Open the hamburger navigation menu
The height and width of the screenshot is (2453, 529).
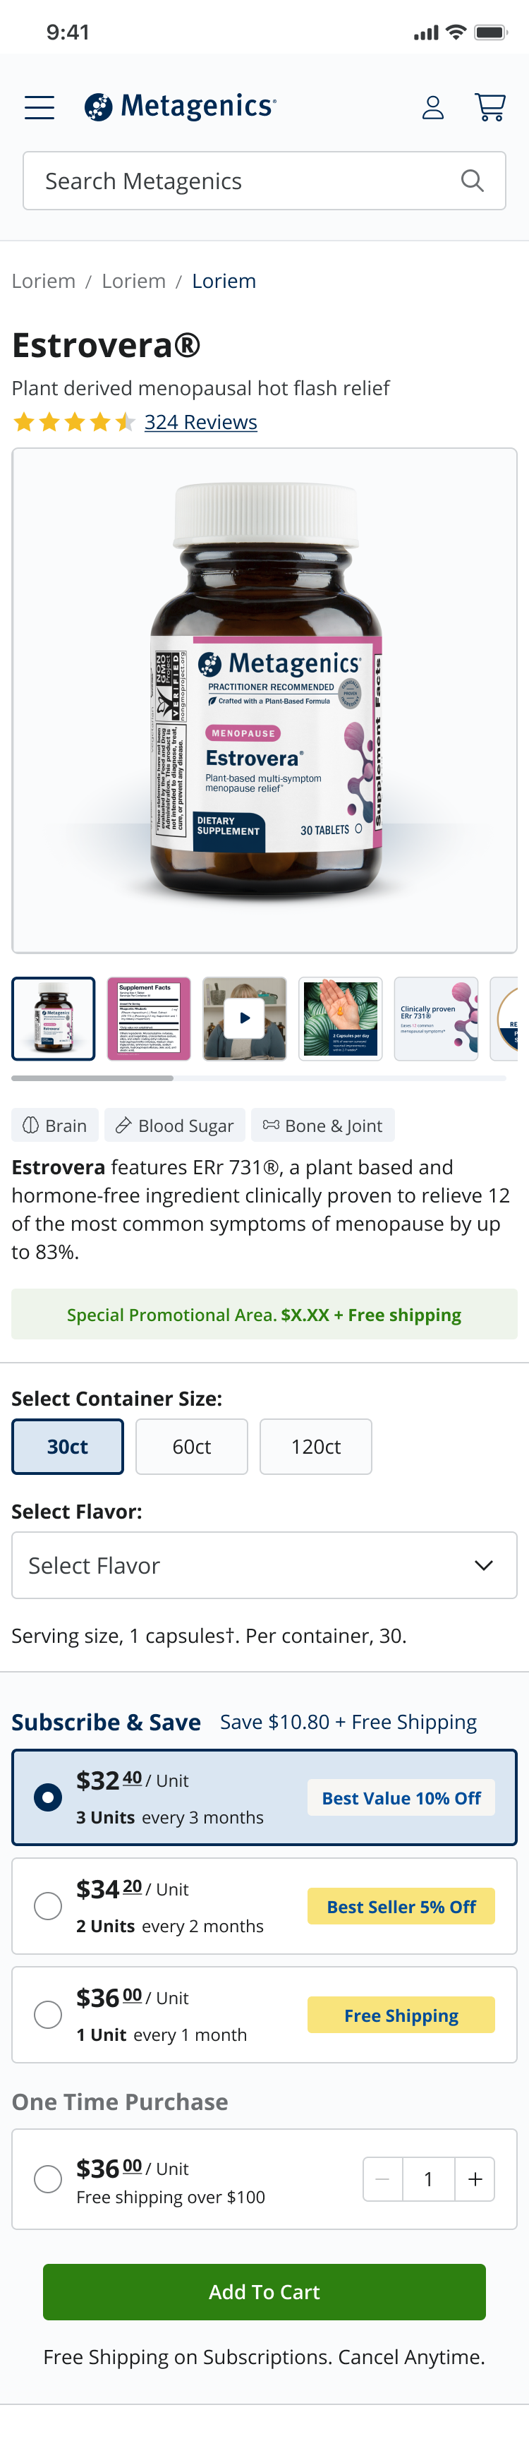tap(39, 107)
